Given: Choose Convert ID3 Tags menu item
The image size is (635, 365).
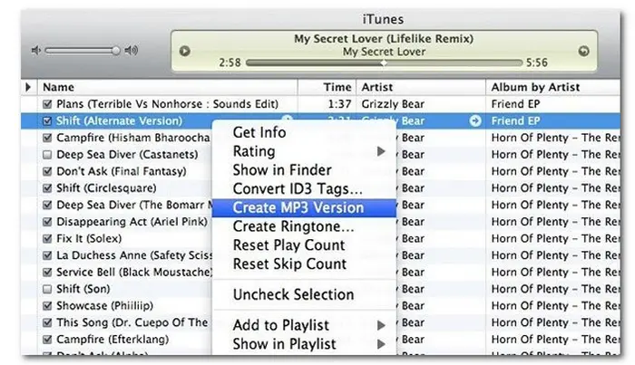Looking at the screenshot, I should [x=304, y=188].
